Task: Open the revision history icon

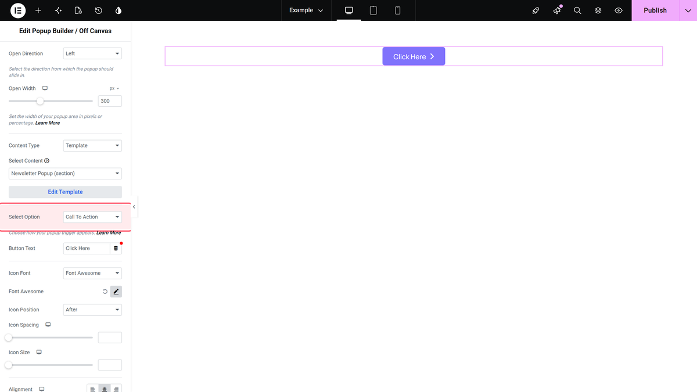Action: pyautogui.click(x=98, y=10)
